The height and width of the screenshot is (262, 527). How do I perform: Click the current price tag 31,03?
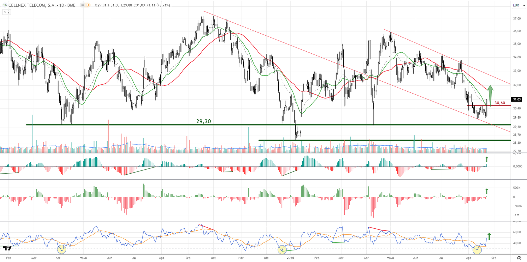[517, 100]
